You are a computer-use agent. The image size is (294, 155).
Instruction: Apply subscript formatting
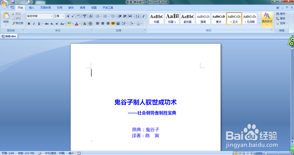[x=52, y=24]
